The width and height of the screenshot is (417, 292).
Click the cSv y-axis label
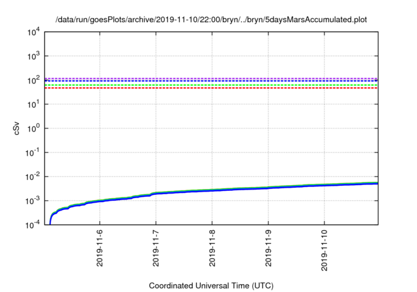17,128
